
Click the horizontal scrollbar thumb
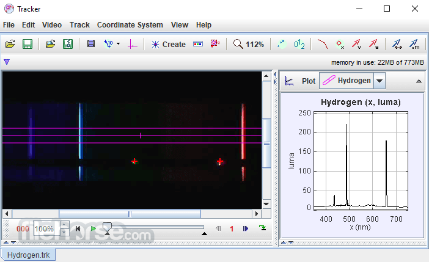coord(130,214)
